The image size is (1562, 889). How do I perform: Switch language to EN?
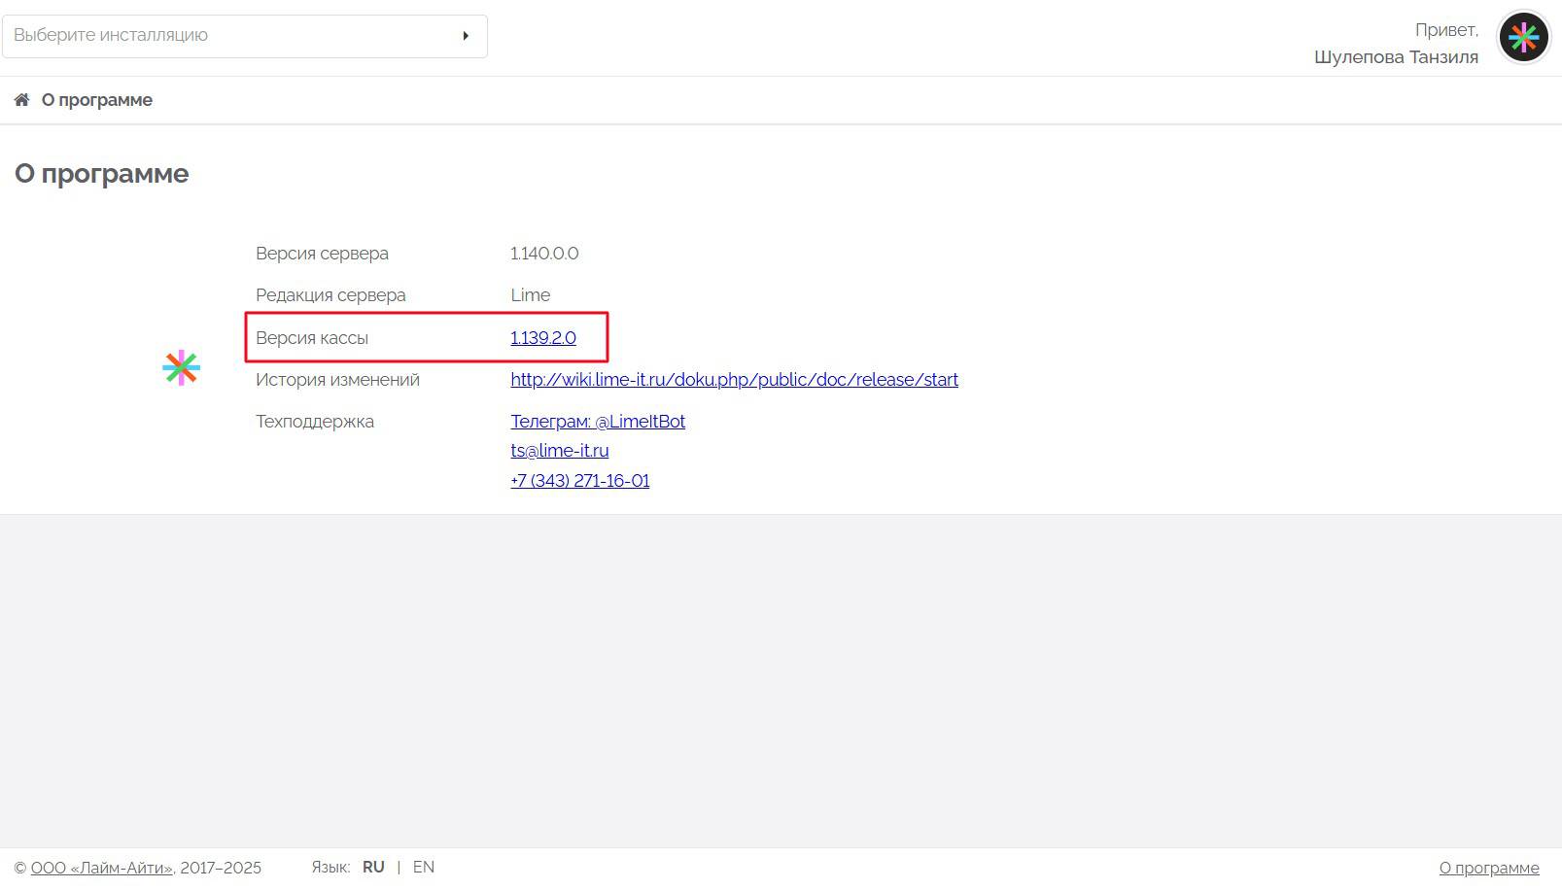[423, 868]
